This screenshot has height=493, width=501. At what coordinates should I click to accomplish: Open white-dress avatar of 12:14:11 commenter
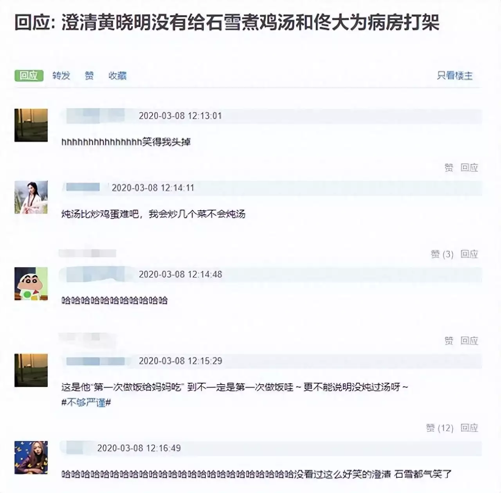(x=31, y=197)
